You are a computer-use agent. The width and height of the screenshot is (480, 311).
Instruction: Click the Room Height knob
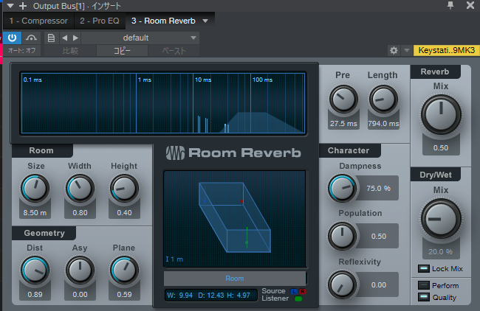click(124, 189)
